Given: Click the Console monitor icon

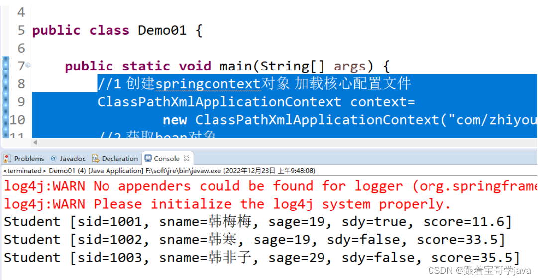Looking at the screenshot, I should pos(148,158).
